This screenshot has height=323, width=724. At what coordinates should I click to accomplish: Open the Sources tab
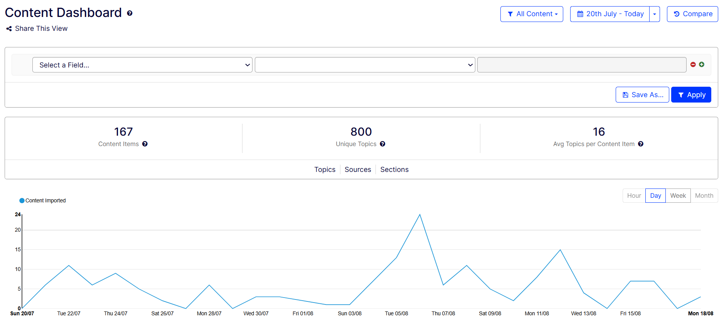[358, 170]
